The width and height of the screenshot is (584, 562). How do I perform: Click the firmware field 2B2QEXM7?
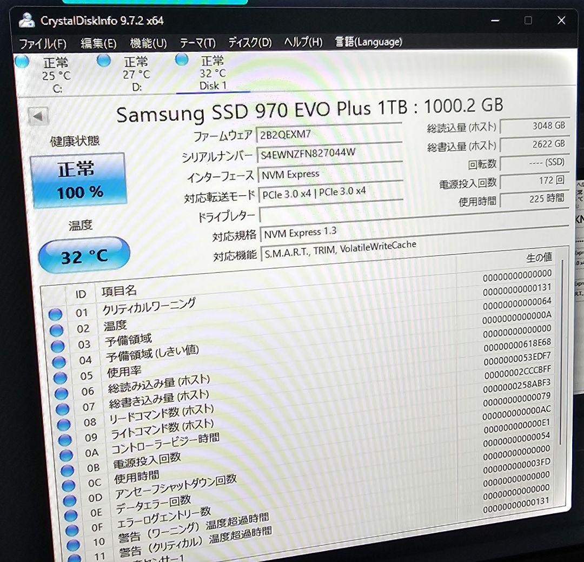coord(329,134)
